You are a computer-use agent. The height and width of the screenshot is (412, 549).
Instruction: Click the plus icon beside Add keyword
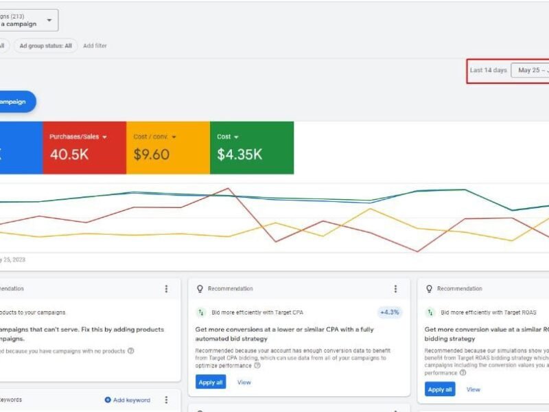[x=108, y=400]
